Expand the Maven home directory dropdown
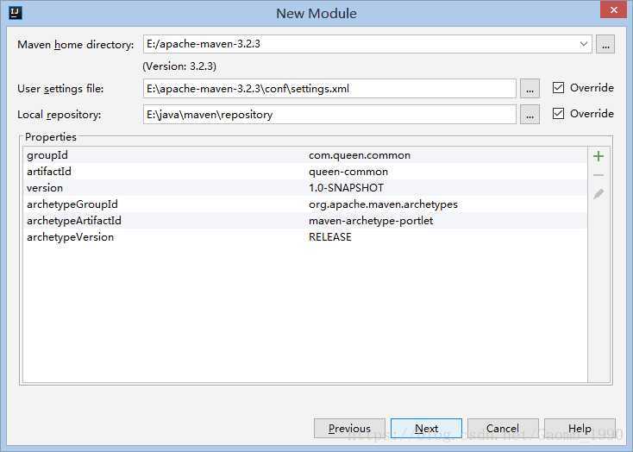Image resolution: width=633 pixels, height=452 pixels. coord(583,44)
